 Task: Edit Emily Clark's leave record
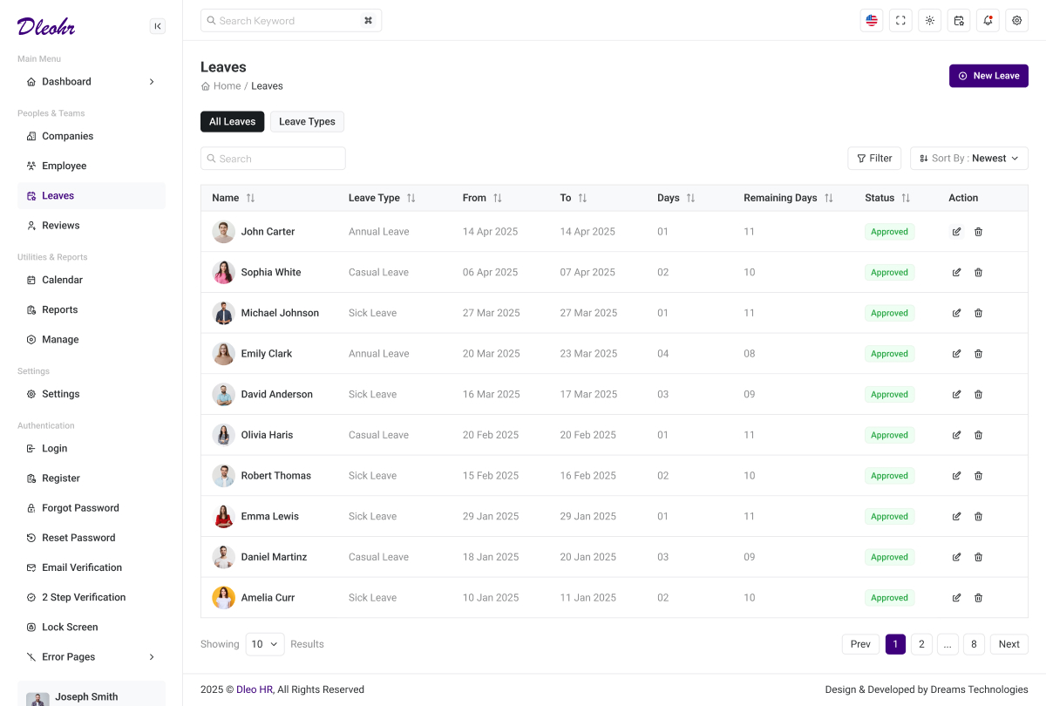pos(956,353)
